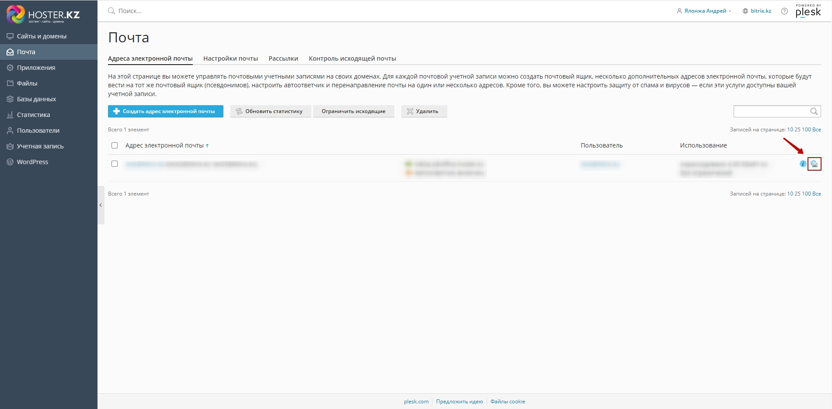The image size is (832, 409).
Task: Click the Удалить button
Action: [x=424, y=111]
